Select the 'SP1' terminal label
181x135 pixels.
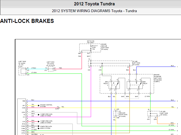click(24, 106)
